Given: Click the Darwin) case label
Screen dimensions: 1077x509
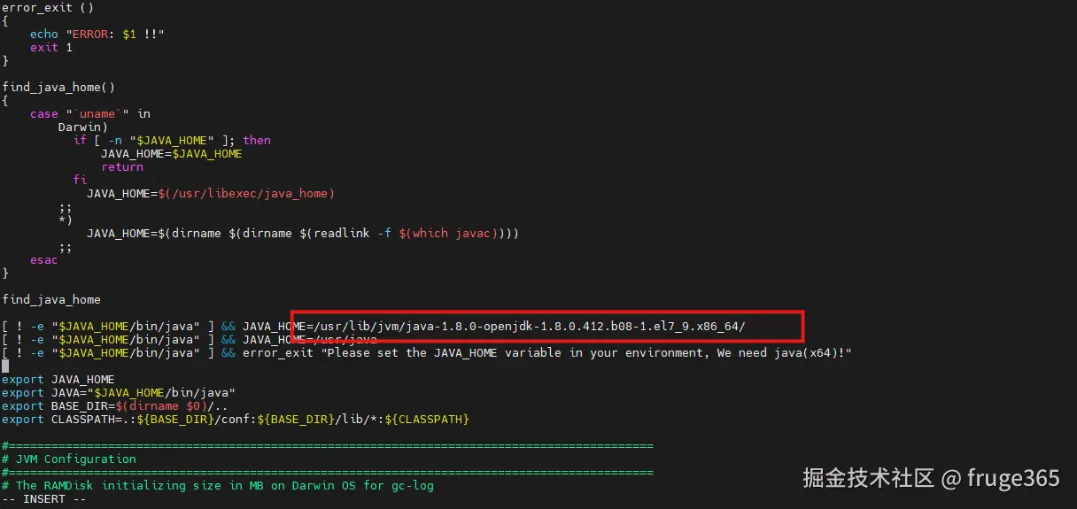Looking at the screenshot, I should click(83, 127).
